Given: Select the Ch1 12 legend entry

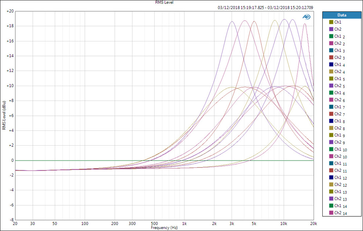Looking at the screenshot, I should click(339, 178).
